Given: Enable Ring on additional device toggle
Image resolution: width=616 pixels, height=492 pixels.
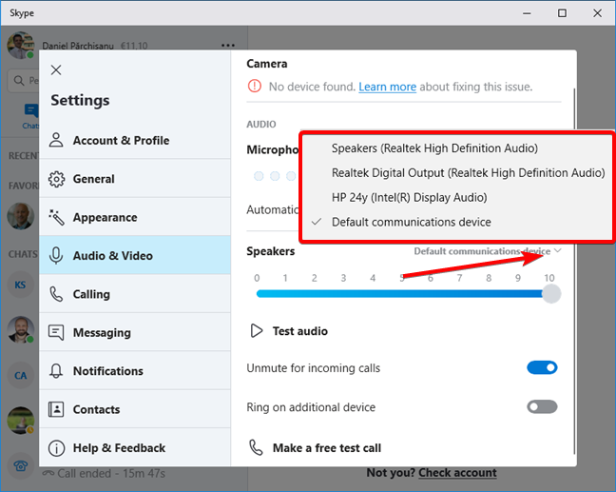Looking at the screenshot, I should [x=542, y=406].
